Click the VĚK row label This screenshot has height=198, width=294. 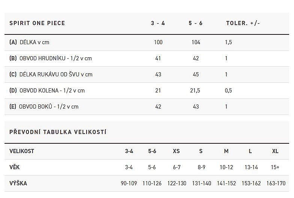[x=15, y=167]
